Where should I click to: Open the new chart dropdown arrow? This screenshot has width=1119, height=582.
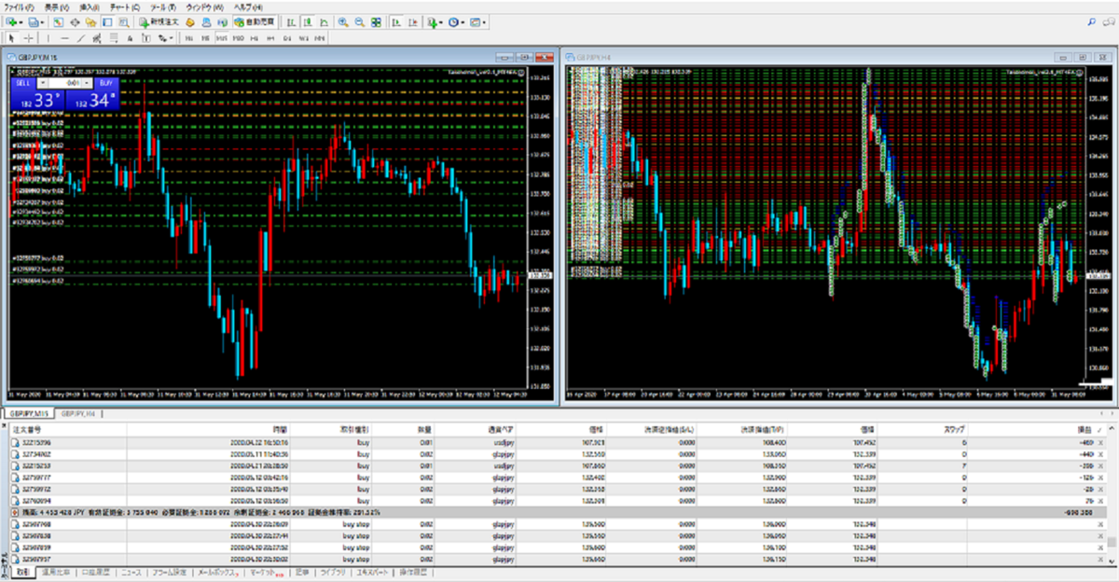point(19,21)
